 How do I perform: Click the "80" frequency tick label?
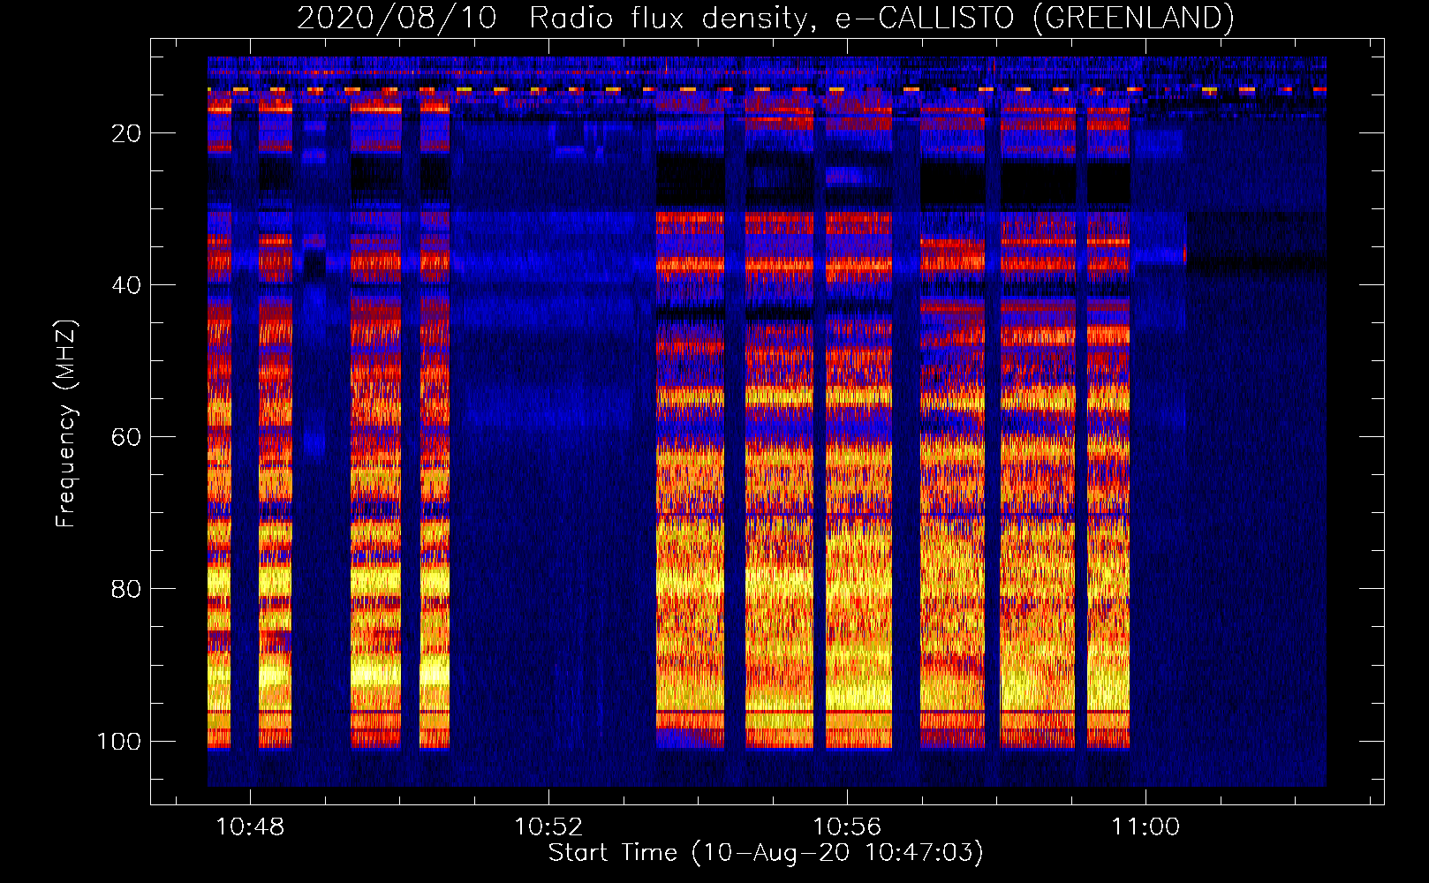coord(126,589)
